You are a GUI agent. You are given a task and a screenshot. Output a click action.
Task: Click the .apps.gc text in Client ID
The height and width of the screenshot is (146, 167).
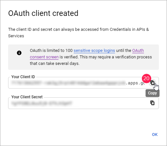(x=135, y=83)
